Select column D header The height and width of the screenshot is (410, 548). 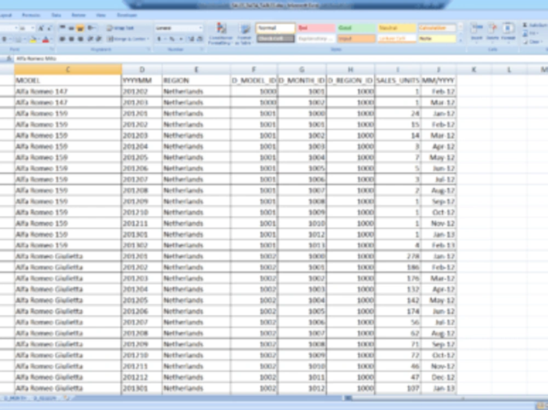tap(141, 70)
